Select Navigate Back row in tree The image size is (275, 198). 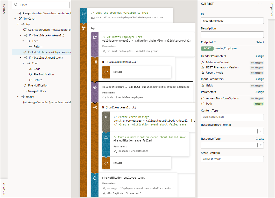41,91
